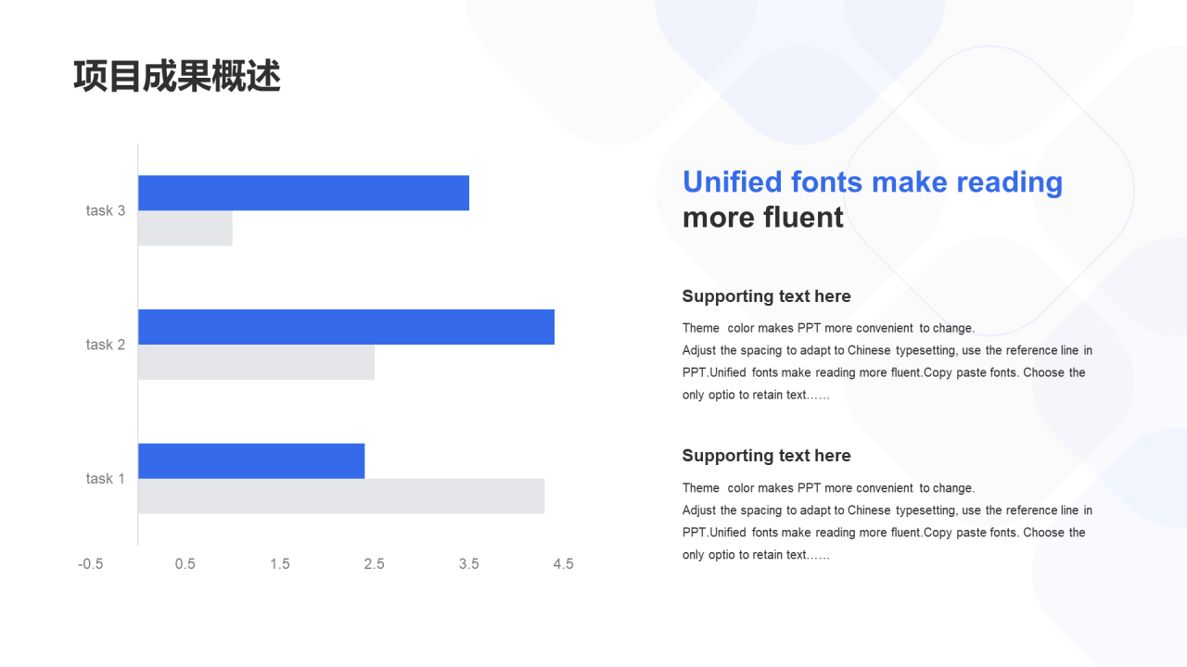The width and height of the screenshot is (1187, 667).
Task: Click the second Supporting text here heading
Action: pyautogui.click(x=766, y=456)
